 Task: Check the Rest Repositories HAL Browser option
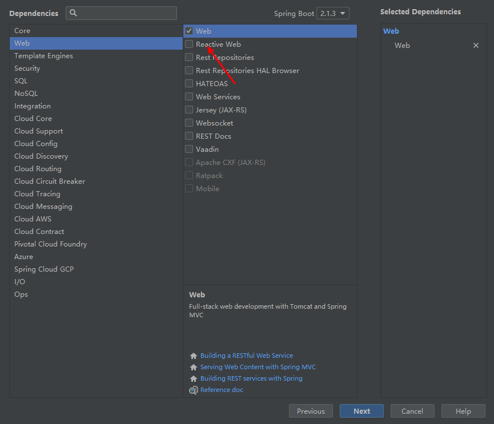coord(189,71)
